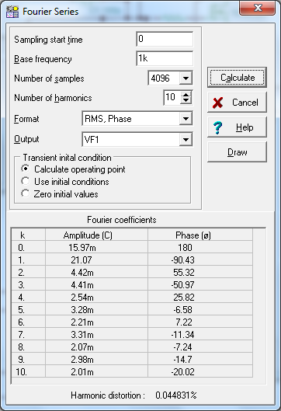Expand the Format dropdown list

coord(186,119)
